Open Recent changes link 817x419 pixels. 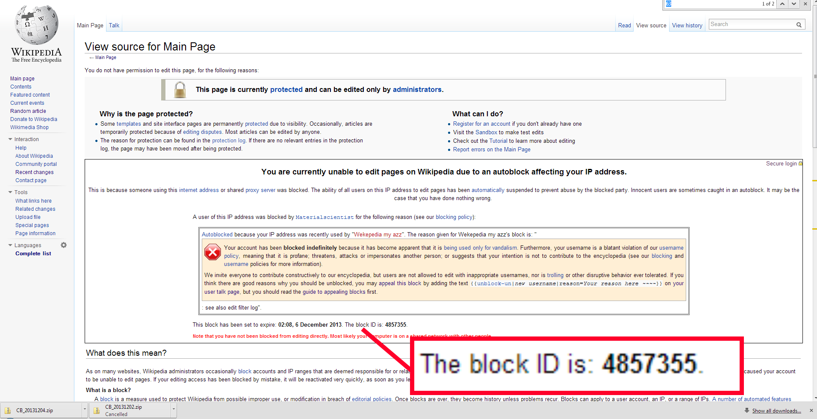coord(35,172)
